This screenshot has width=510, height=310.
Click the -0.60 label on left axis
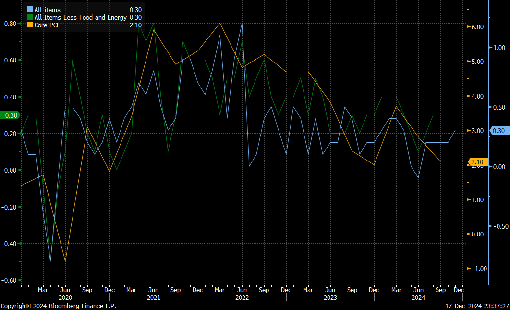[10, 280]
